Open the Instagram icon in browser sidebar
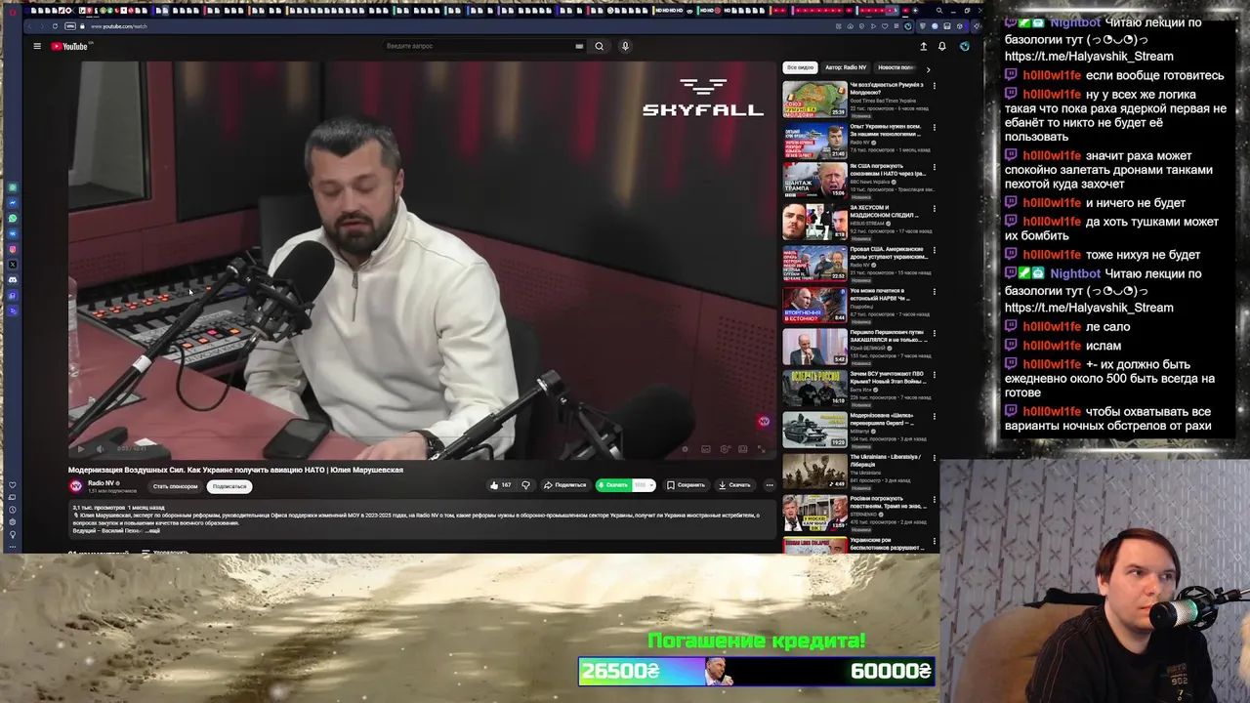 (x=13, y=249)
